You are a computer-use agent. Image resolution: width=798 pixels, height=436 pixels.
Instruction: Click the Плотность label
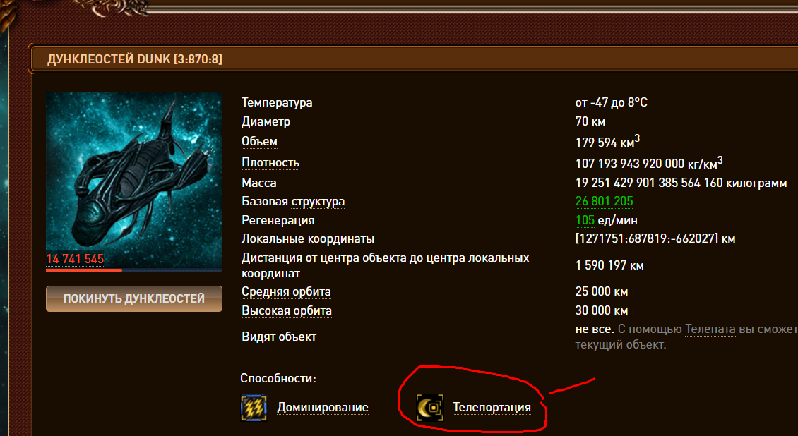point(270,162)
